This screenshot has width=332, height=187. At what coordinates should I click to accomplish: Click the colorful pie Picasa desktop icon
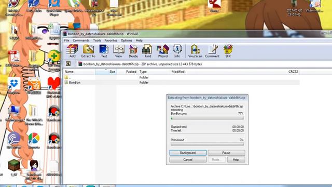tap(34, 140)
